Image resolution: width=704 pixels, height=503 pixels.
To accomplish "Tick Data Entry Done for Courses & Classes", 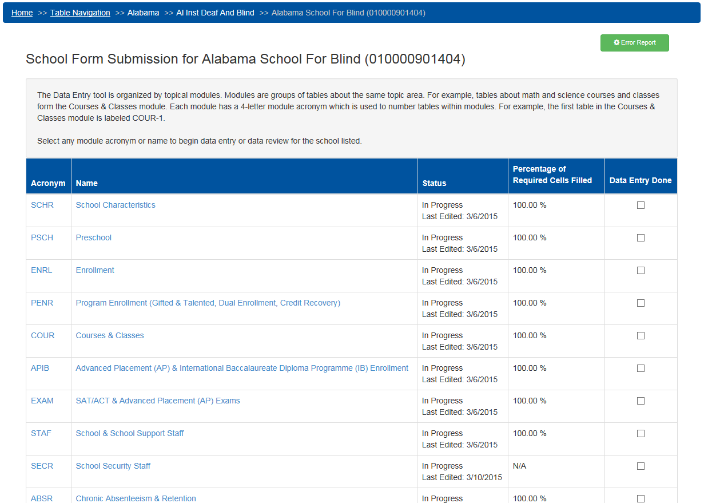I will pos(641,335).
